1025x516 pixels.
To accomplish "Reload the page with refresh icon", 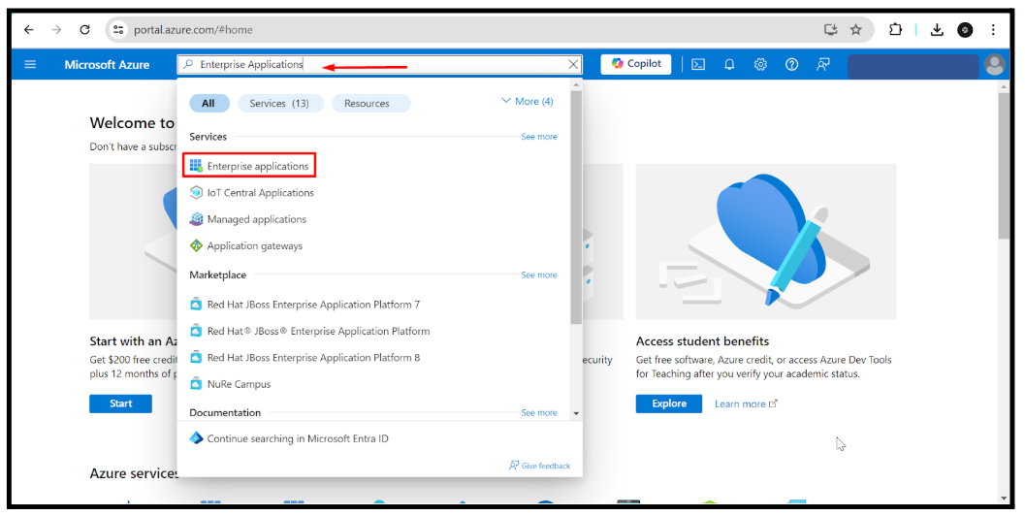I will (x=85, y=30).
